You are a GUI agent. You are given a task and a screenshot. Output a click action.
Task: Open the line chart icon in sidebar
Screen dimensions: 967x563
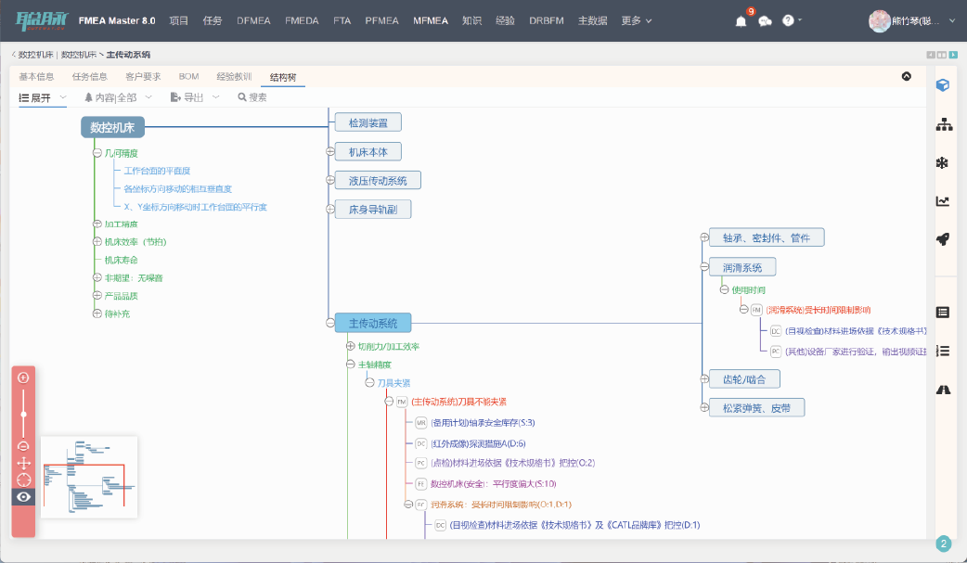point(942,201)
